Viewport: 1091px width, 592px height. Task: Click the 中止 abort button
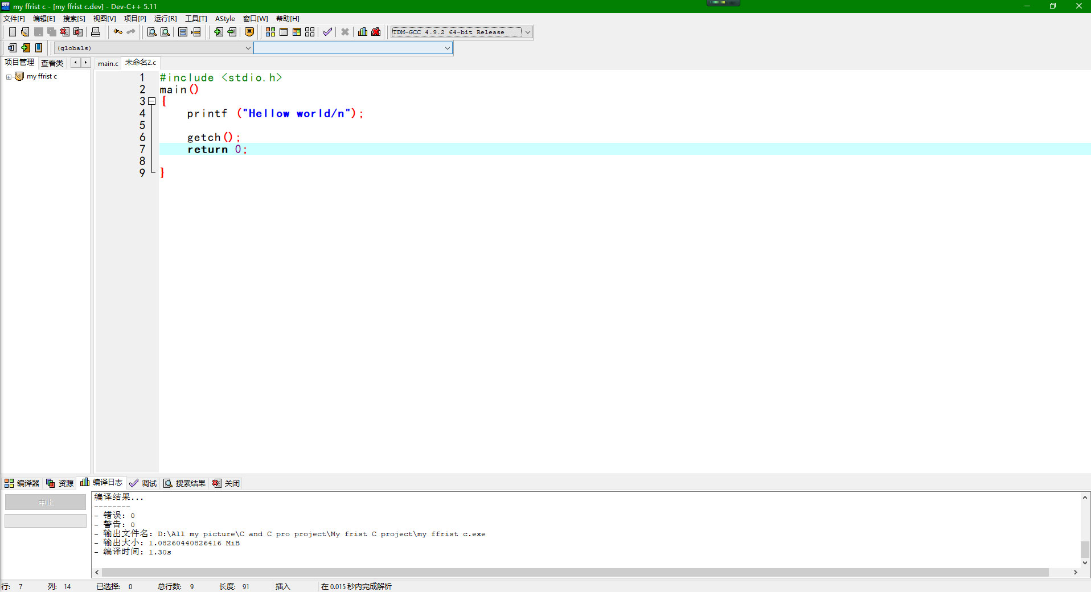[x=46, y=502]
